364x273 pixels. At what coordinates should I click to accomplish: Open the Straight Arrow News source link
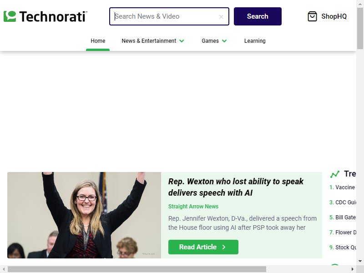[x=193, y=207]
